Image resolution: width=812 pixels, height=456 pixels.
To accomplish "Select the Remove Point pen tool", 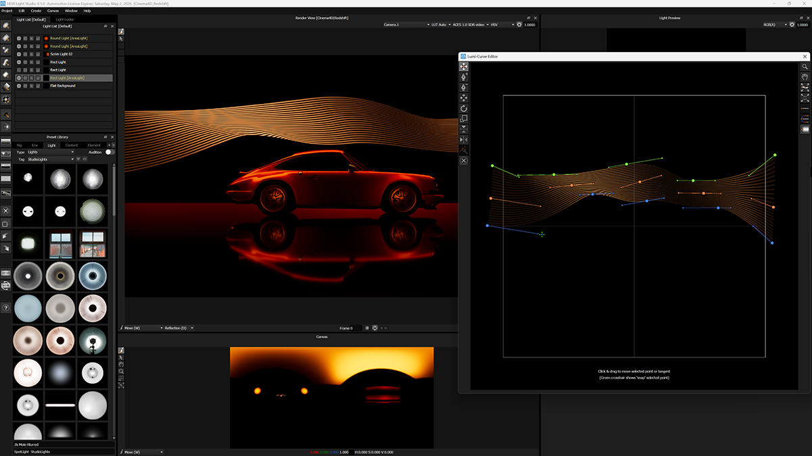I will click(x=464, y=87).
